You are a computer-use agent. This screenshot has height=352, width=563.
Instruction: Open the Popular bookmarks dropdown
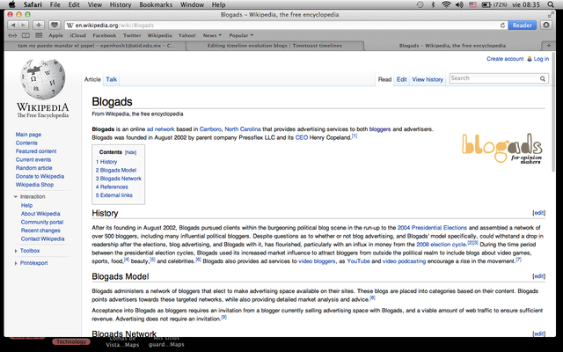[241, 35]
